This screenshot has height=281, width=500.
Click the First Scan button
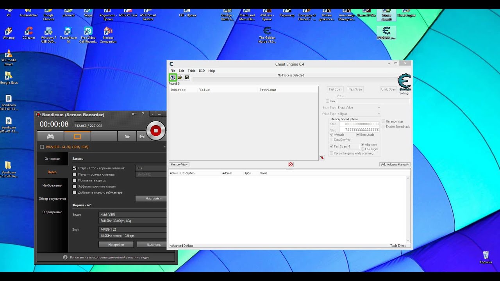tap(335, 89)
